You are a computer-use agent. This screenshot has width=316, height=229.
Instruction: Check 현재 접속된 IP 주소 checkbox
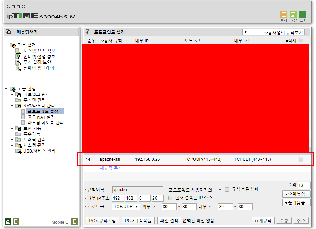click(170, 198)
